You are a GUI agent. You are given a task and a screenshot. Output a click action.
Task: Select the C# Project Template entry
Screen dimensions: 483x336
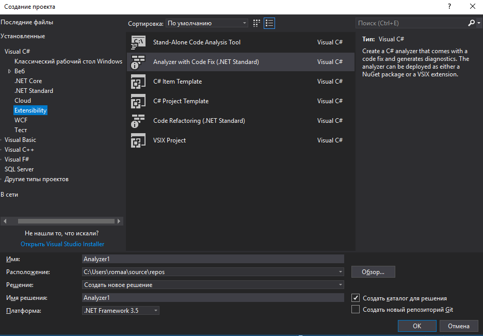click(240, 101)
